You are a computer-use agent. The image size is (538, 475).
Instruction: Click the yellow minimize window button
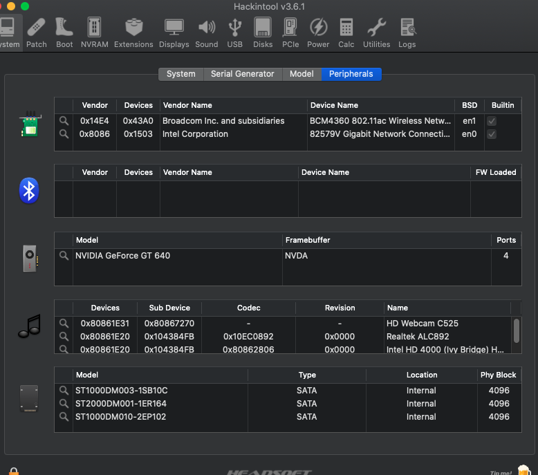[x=11, y=6]
